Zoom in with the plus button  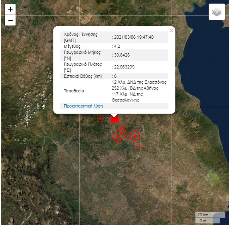point(10,10)
